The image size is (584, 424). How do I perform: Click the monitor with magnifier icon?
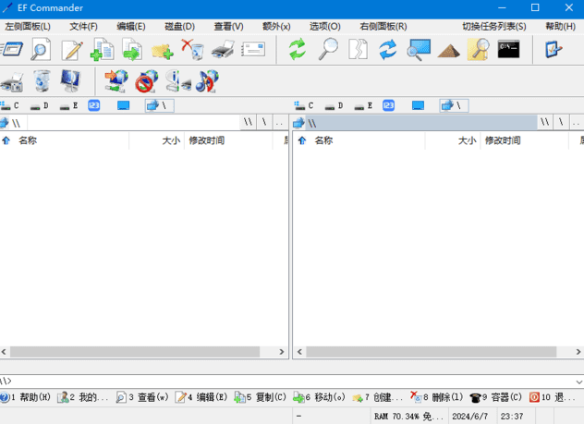click(x=419, y=50)
